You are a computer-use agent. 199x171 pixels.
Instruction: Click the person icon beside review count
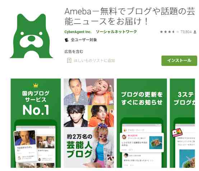click(x=195, y=32)
